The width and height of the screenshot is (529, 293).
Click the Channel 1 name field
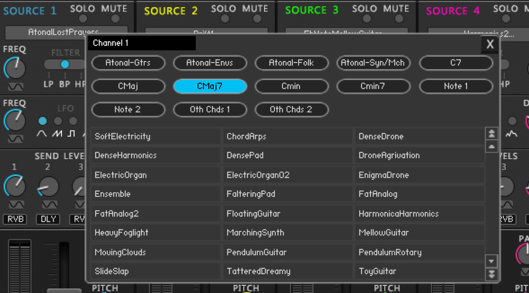pyautogui.click(x=142, y=43)
